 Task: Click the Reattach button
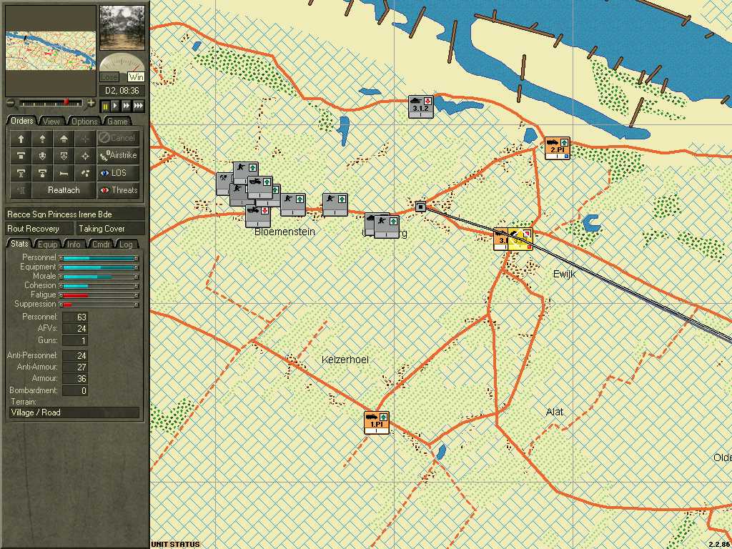pos(64,190)
